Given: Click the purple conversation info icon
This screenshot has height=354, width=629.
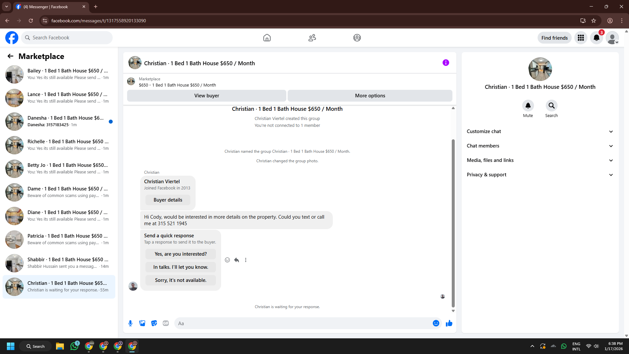Looking at the screenshot, I should pos(446,63).
